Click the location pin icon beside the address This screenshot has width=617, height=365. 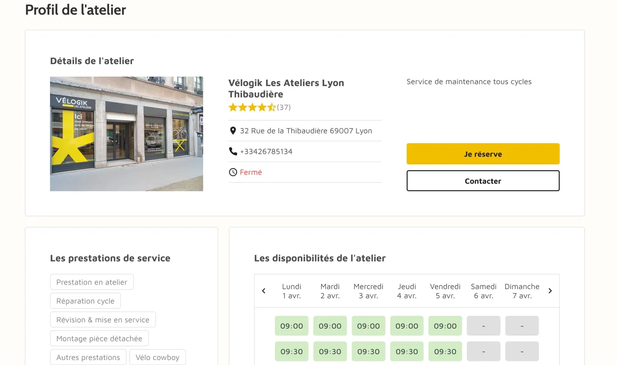click(x=233, y=131)
